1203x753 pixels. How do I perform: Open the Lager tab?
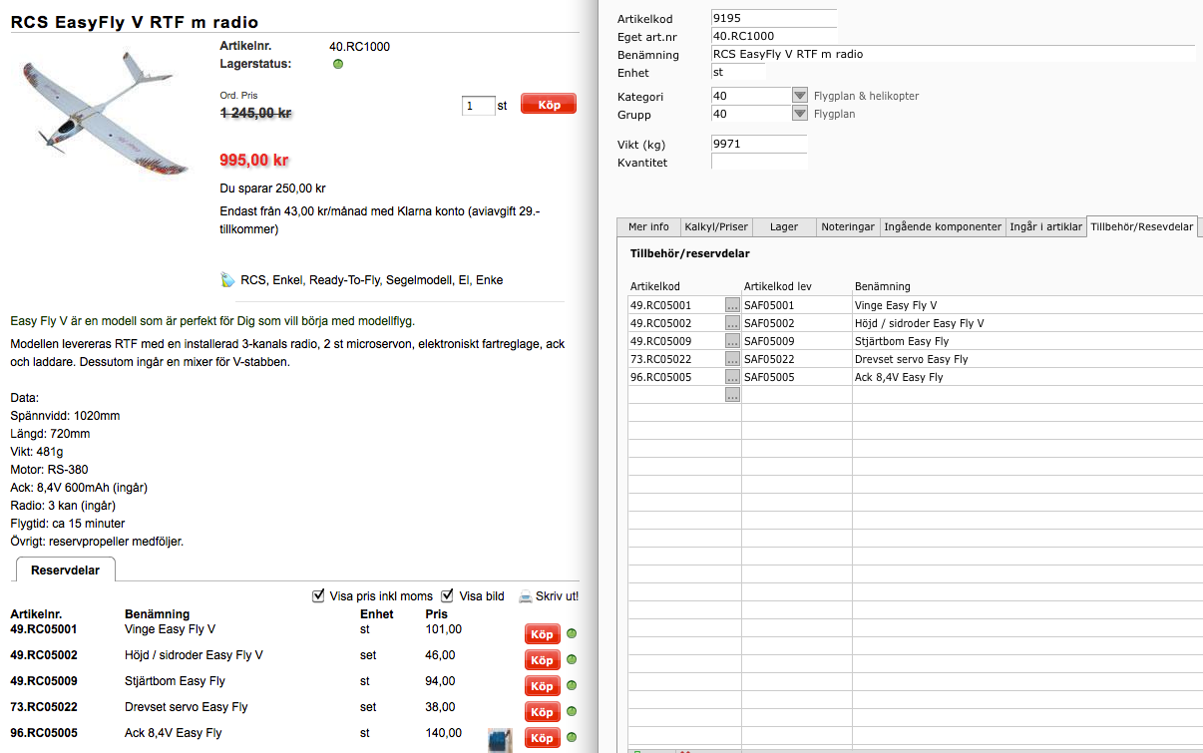click(x=784, y=226)
